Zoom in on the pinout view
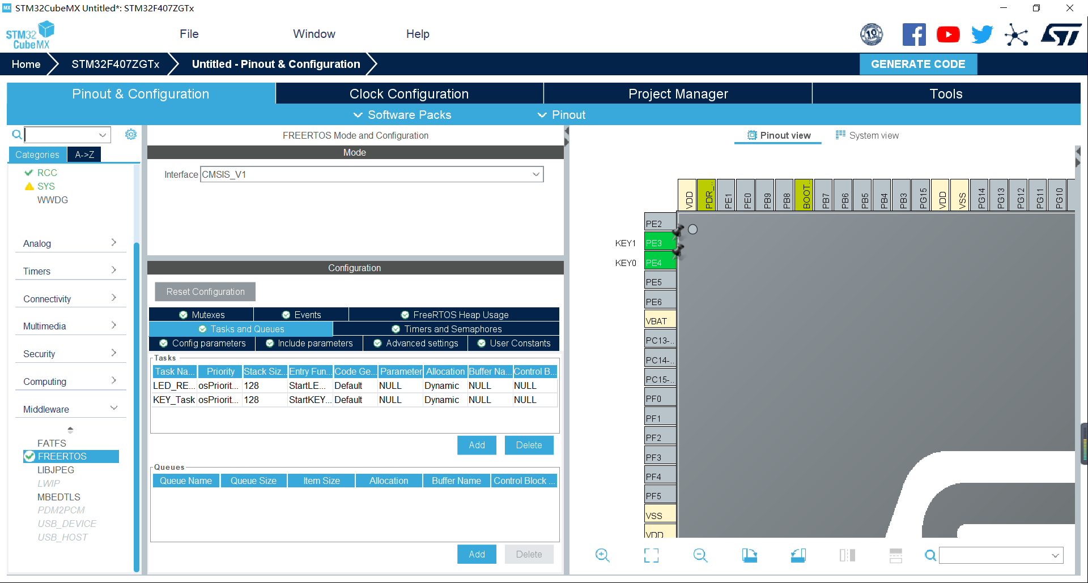 (x=602, y=555)
